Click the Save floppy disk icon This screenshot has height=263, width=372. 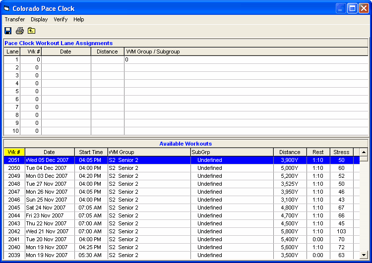point(8,31)
